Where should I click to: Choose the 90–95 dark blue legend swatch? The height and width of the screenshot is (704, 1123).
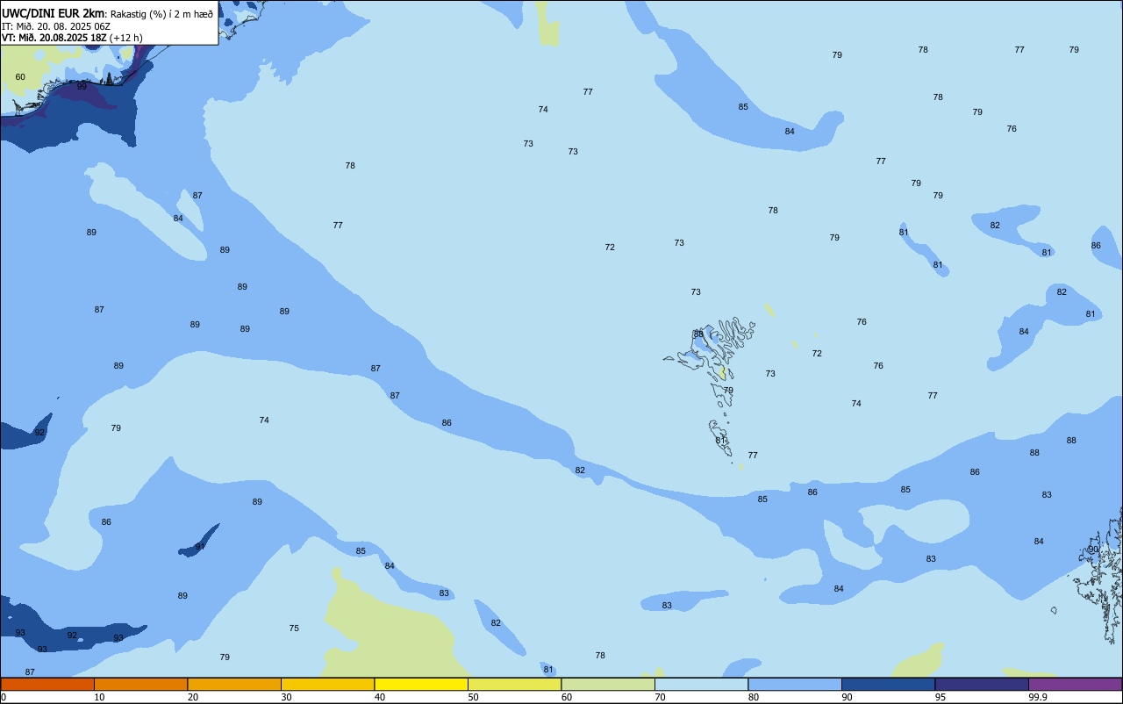pyautogui.click(x=888, y=684)
